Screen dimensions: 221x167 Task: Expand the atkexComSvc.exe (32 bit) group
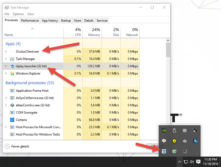6,105
